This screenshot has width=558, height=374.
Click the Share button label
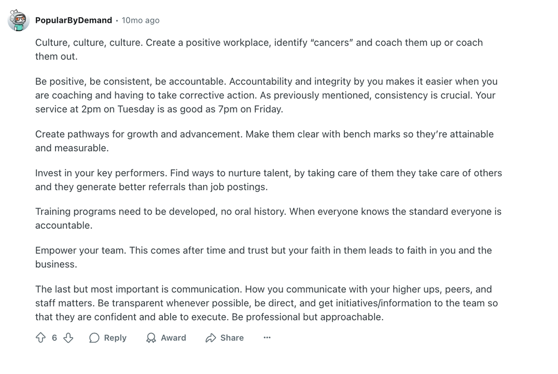232,338
